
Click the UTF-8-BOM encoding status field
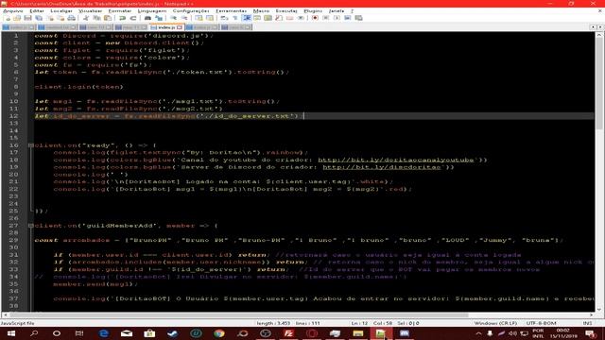pyautogui.click(x=541, y=323)
